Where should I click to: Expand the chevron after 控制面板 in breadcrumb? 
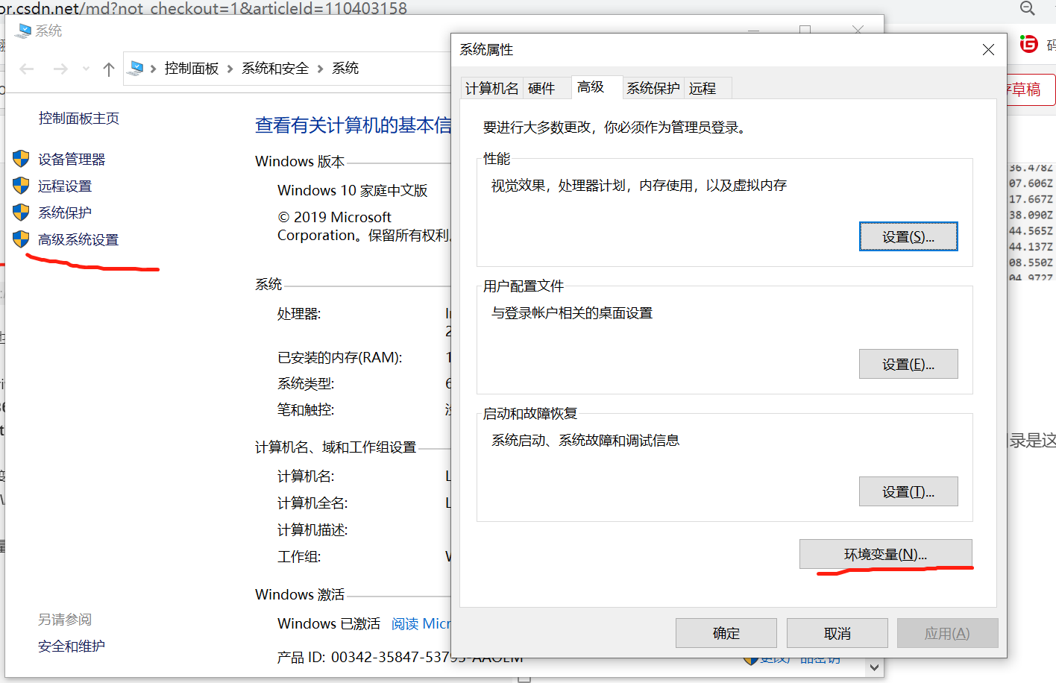point(230,69)
